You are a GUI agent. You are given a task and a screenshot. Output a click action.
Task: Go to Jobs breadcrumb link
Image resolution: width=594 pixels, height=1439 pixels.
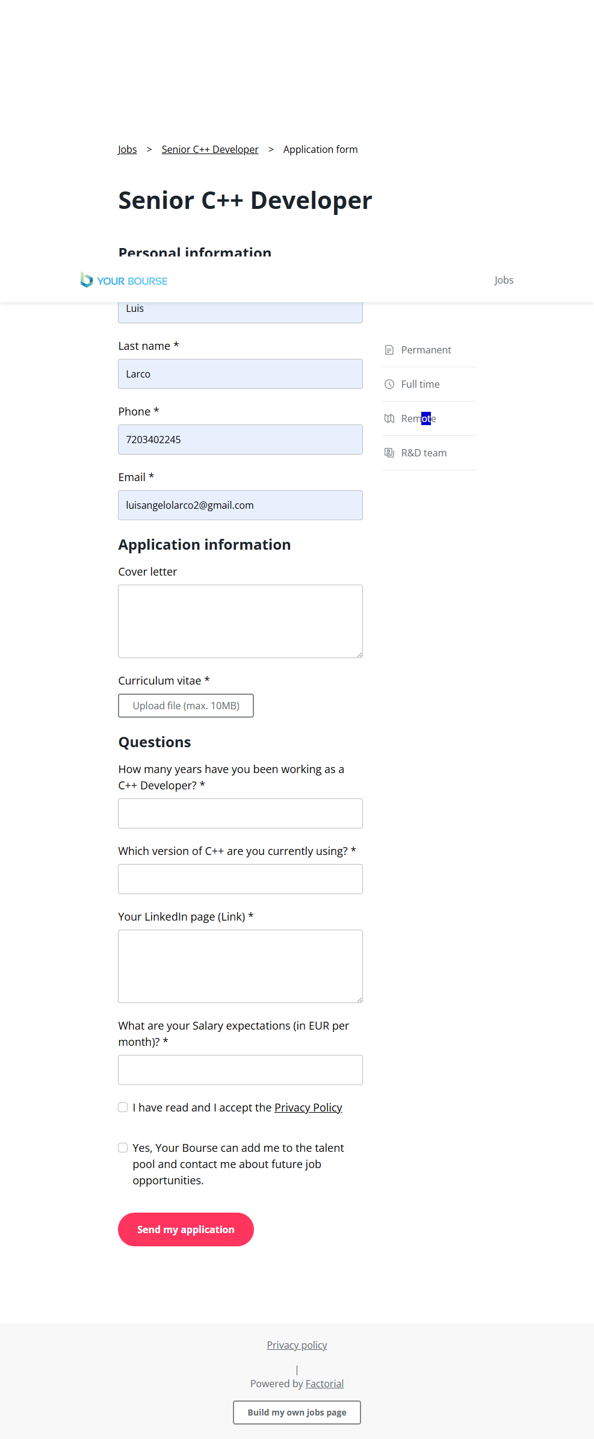127,149
